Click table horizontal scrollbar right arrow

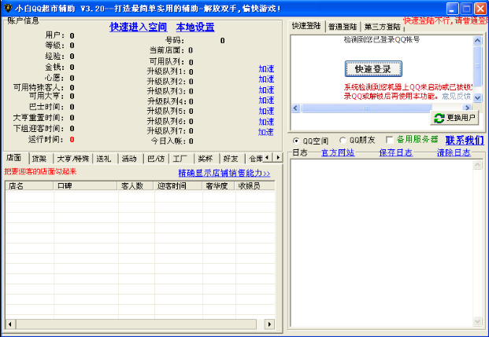point(269,324)
